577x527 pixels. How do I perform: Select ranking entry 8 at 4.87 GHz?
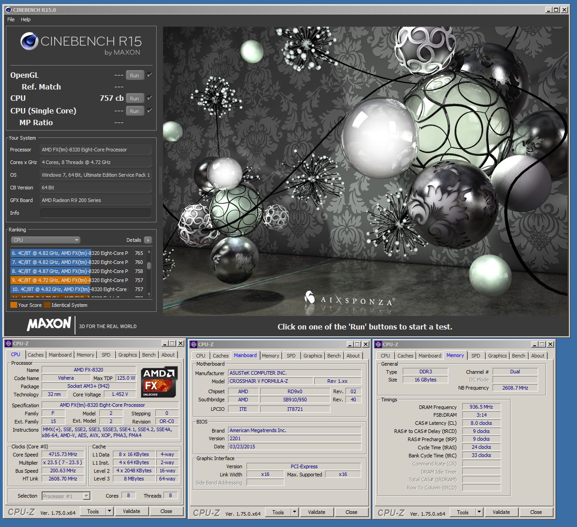pyautogui.click(x=78, y=271)
